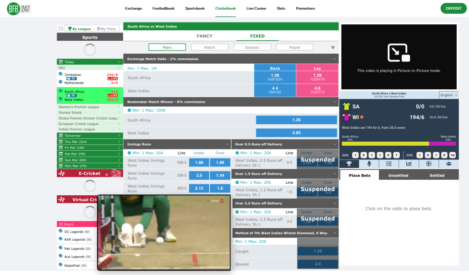The width and height of the screenshot is (469, 275).
Task: Click the LIVE badge on Zimbabwe match
Action: click(x=113, y=79)
